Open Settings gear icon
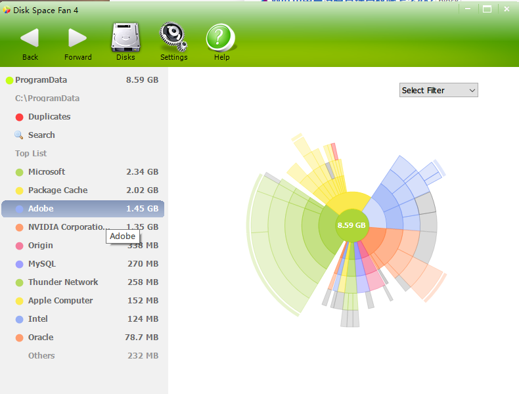 [x=173, y=37]
